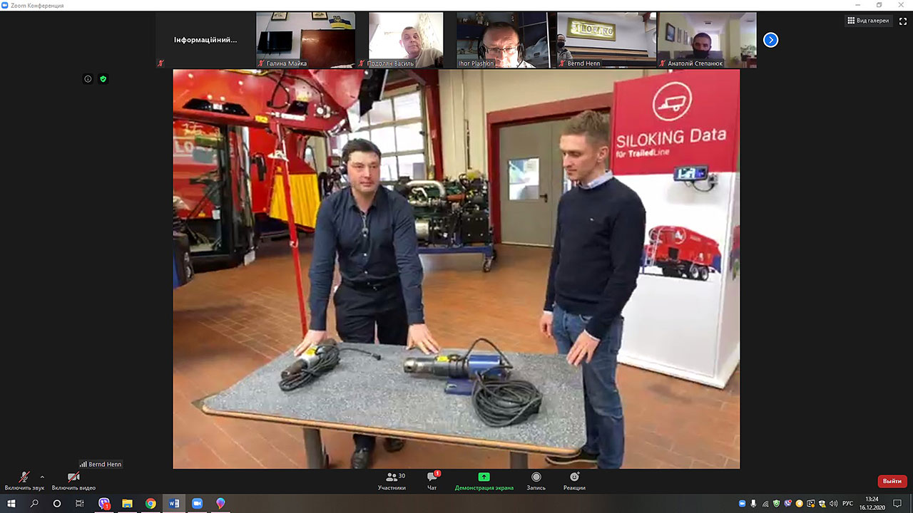Open the green shield tray icon

click(777, 504)
